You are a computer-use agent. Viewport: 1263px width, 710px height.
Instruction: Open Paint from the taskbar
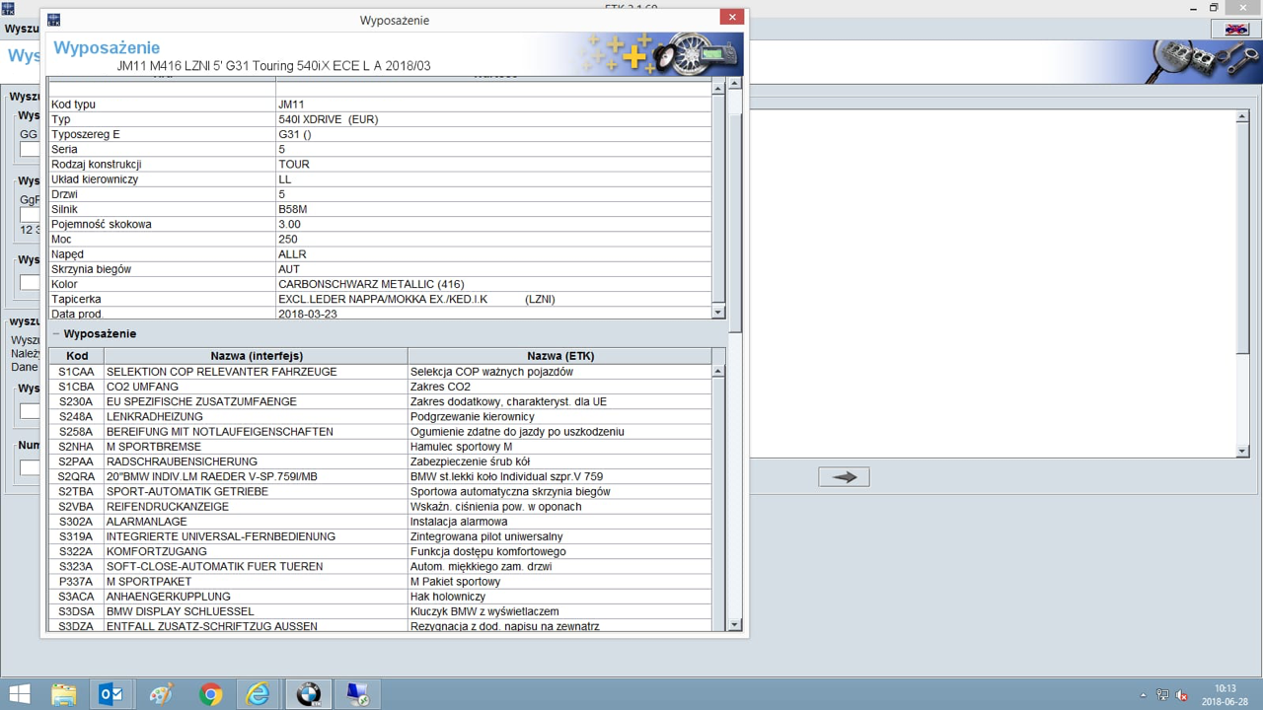click(x=161, y=694)
